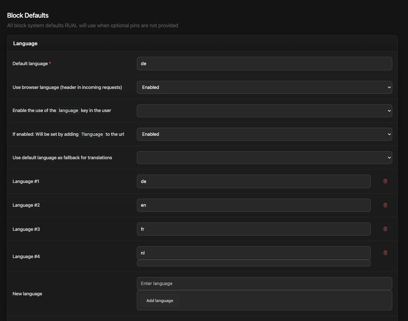Remove Language #2 with its trash icon

385,205
